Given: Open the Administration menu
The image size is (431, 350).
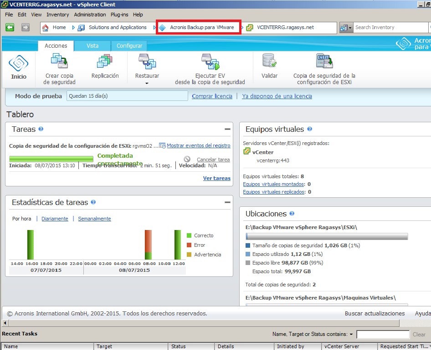Looking at the screenshot, I should pyautogui.click(x=90, y=15).
